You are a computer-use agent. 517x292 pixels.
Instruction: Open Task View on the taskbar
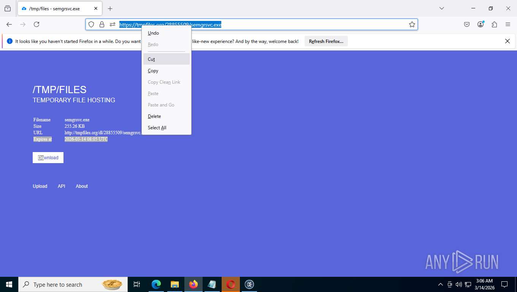137,284
